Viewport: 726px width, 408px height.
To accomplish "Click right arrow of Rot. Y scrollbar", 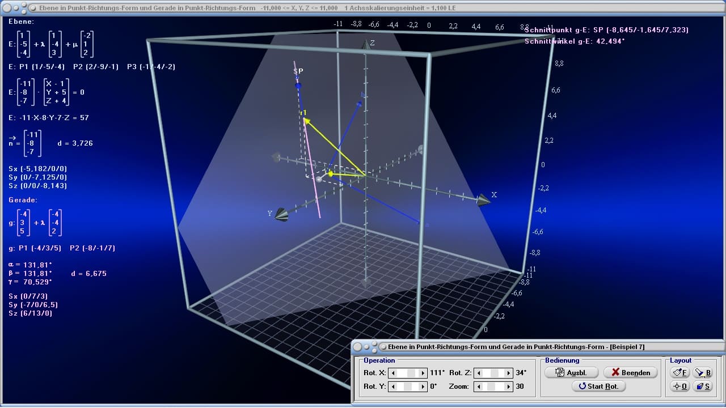I will pos(423,386).
